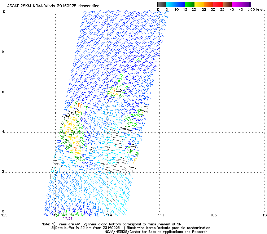
Task: Click the latitude 8 axis label
Action: point(3,52)
